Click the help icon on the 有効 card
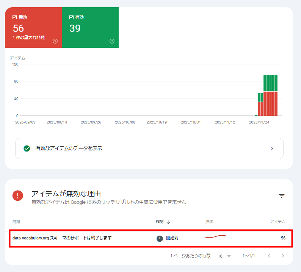Viewport: 301px width, 272px height. (112, 41)
